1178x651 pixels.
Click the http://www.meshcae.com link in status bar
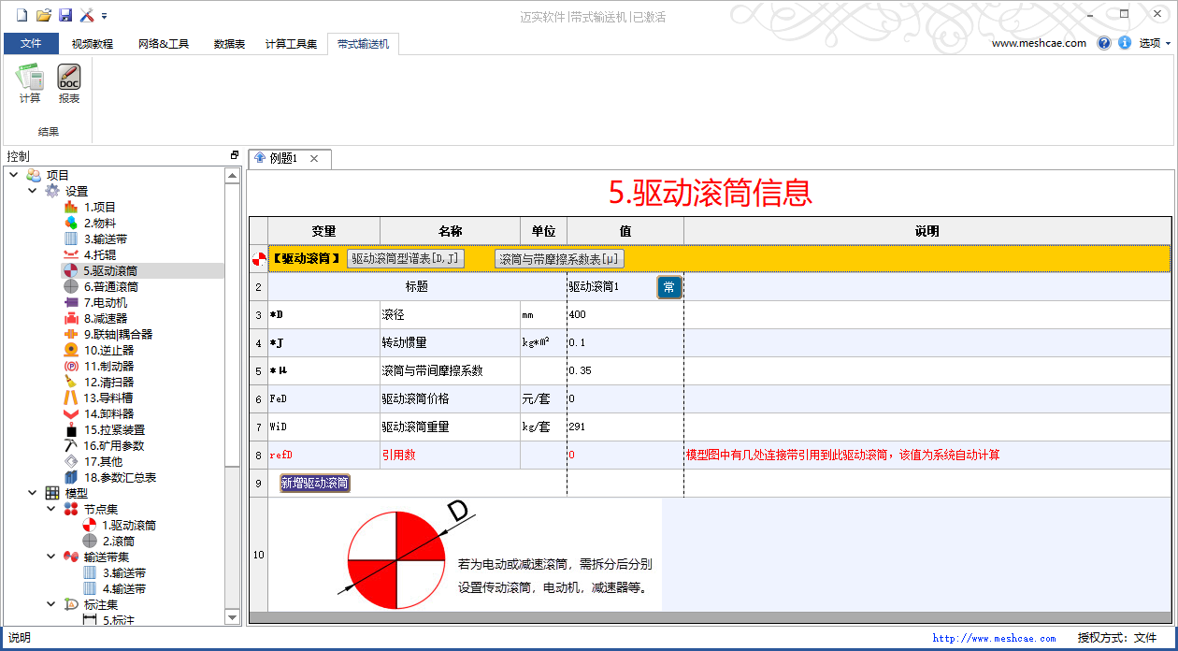click(x=994, y=639)
